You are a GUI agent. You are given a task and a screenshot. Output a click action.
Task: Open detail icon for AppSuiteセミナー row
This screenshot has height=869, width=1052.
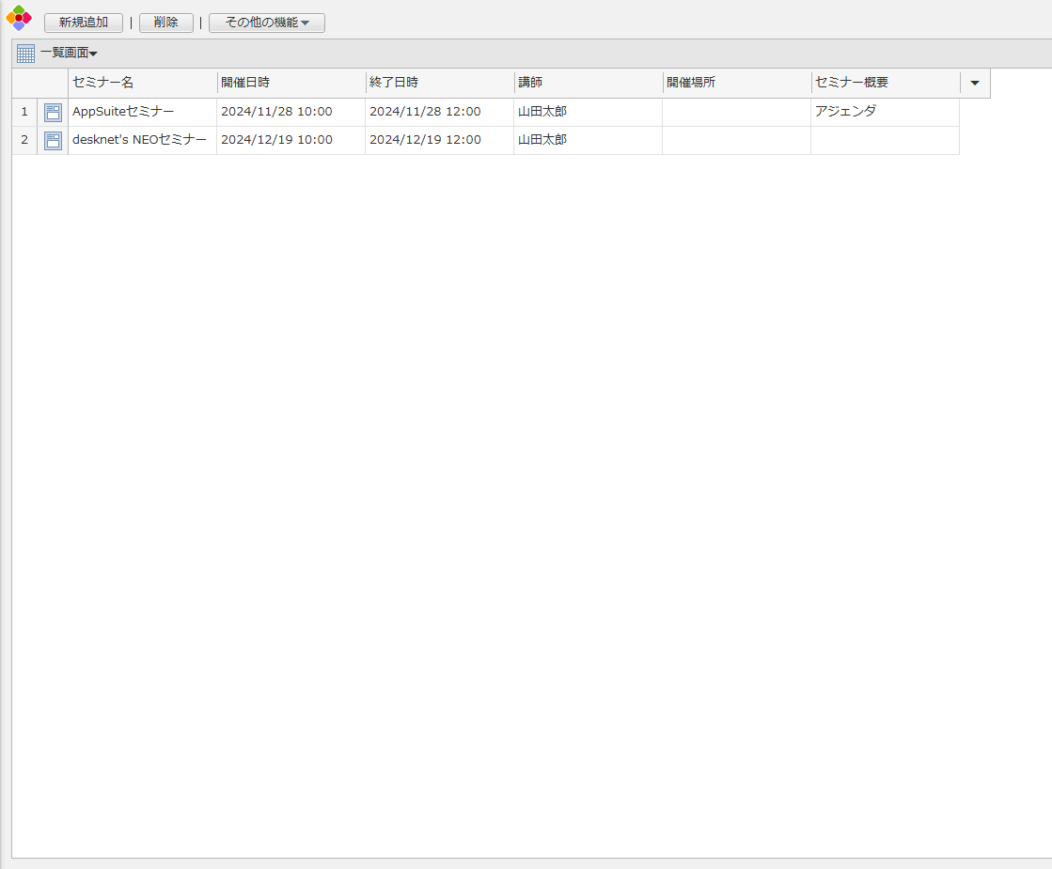[x=53, y=113]
